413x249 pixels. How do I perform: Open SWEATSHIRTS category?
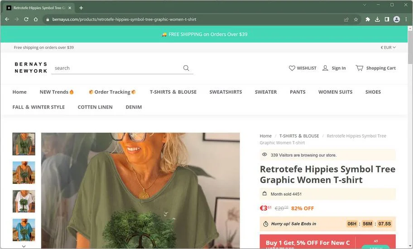click(226, 92)
